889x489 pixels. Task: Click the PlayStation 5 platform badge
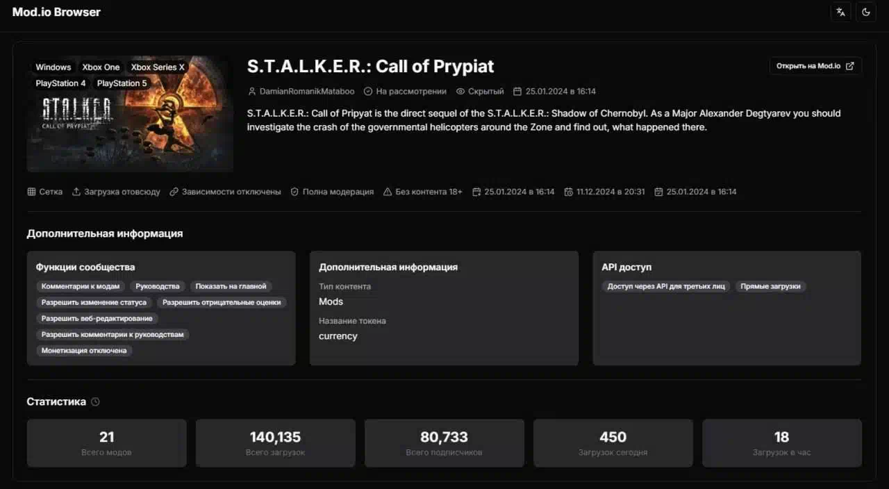(x=122, y=83)
